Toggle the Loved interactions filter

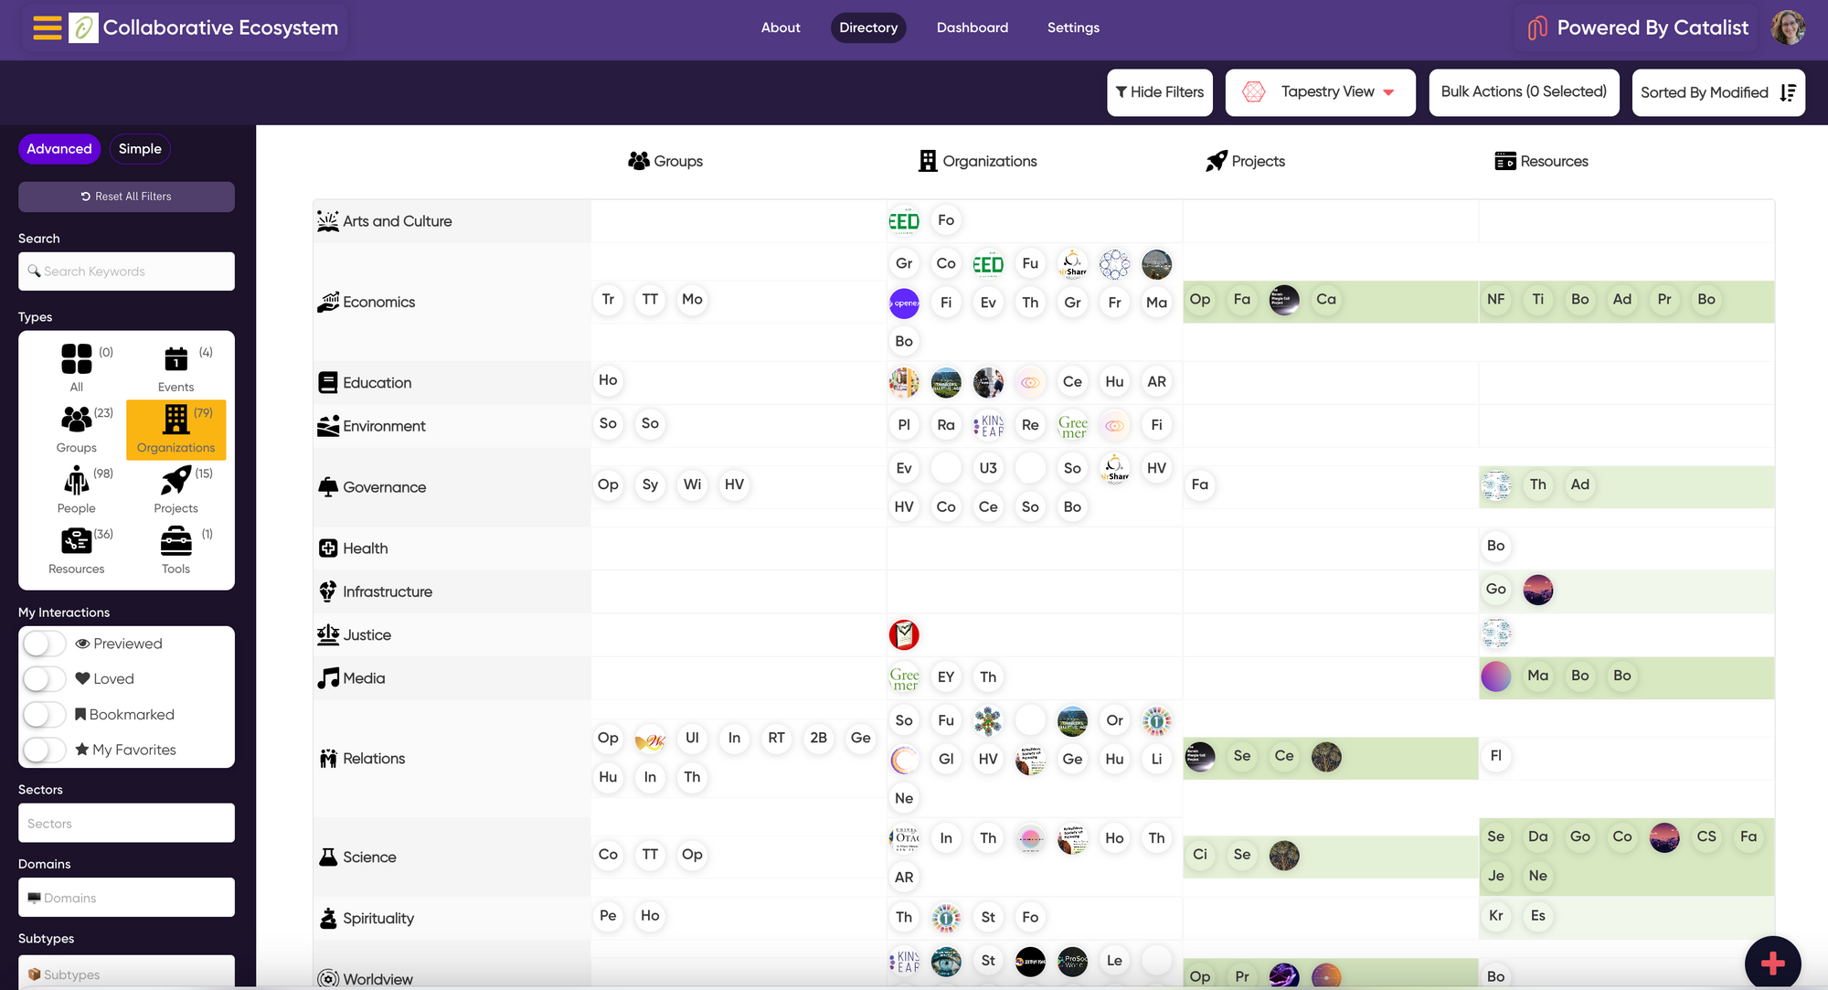[x=45, y=679]
